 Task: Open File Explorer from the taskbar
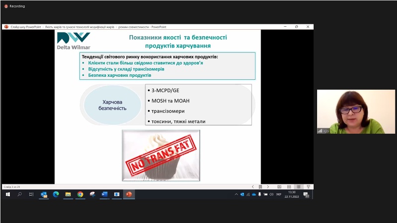(x=68, y=194)
